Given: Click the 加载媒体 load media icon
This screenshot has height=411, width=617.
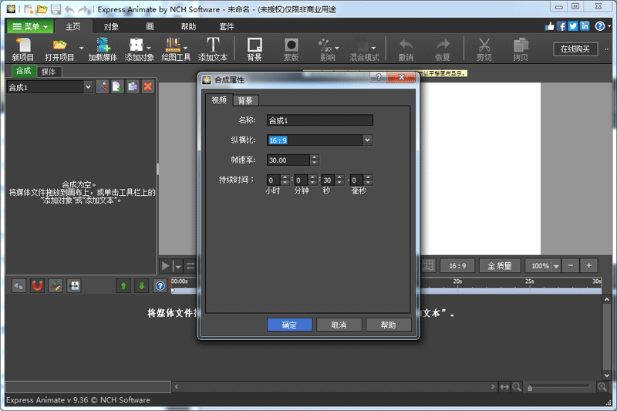Looking at the screenshot, I should (x=103, y=45).
